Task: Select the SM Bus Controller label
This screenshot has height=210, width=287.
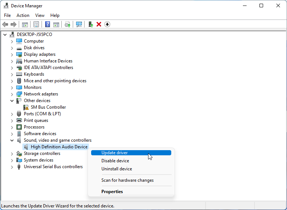Action: [48, 107]
